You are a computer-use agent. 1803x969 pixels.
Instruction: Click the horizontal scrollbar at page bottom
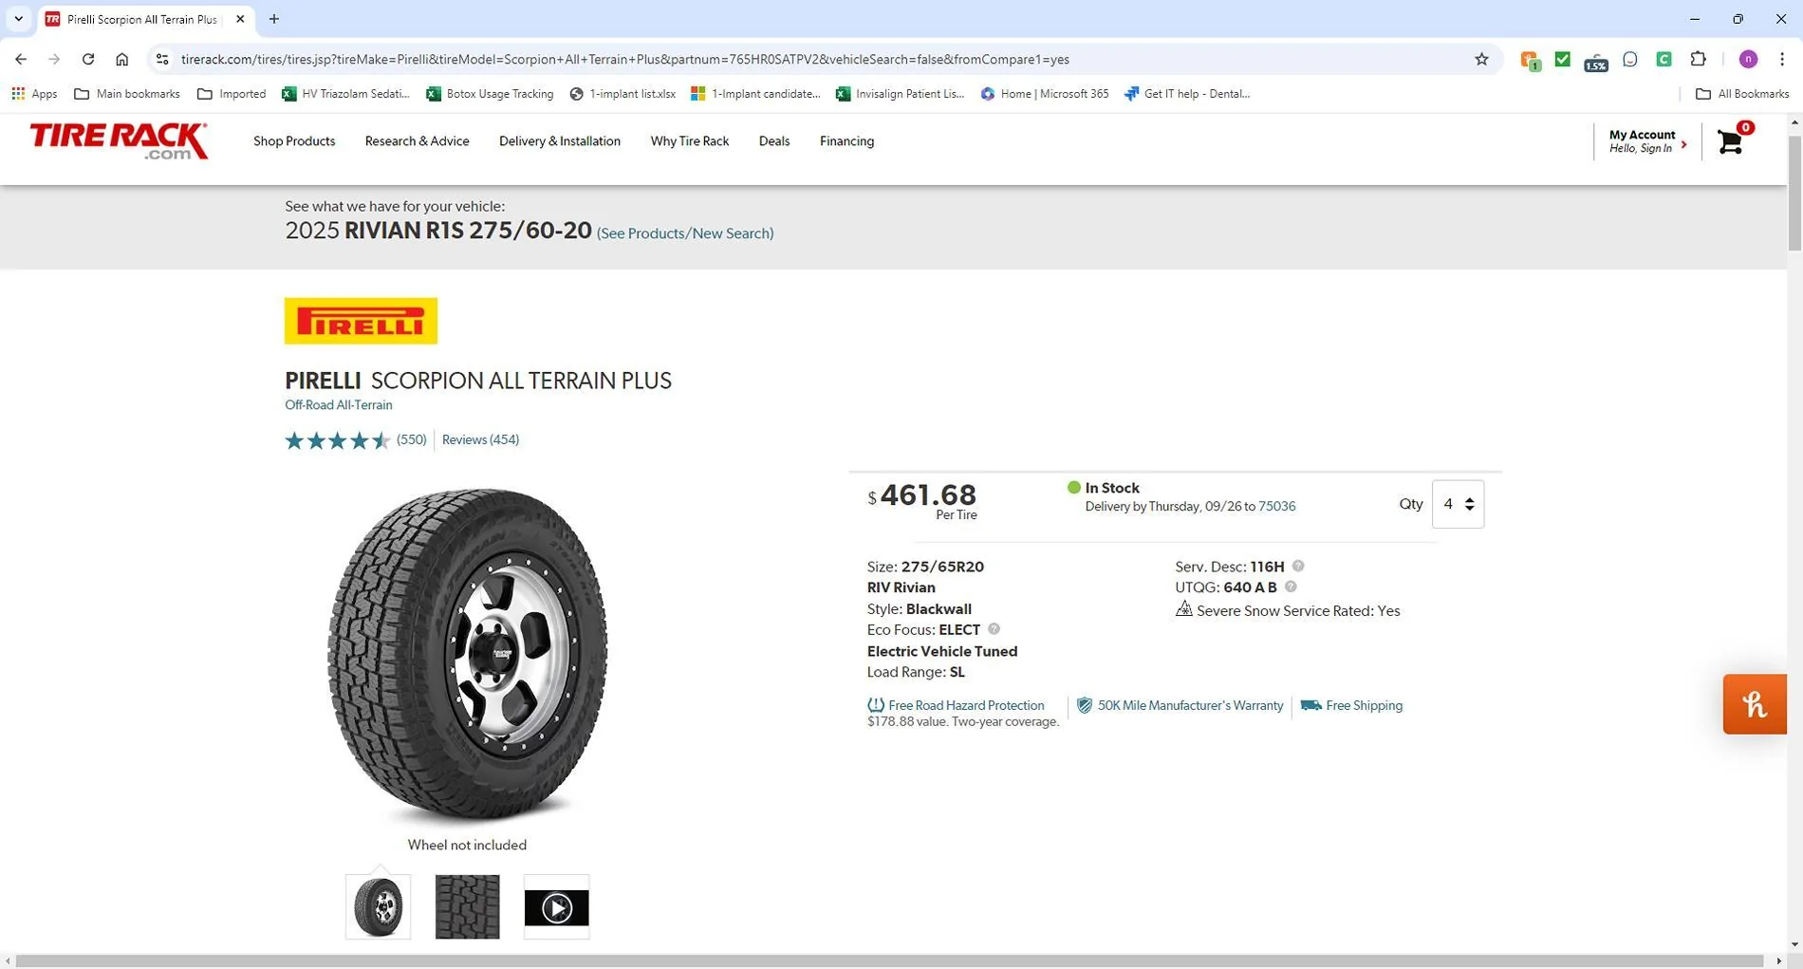pyautogui.click(x=889, y=961)
